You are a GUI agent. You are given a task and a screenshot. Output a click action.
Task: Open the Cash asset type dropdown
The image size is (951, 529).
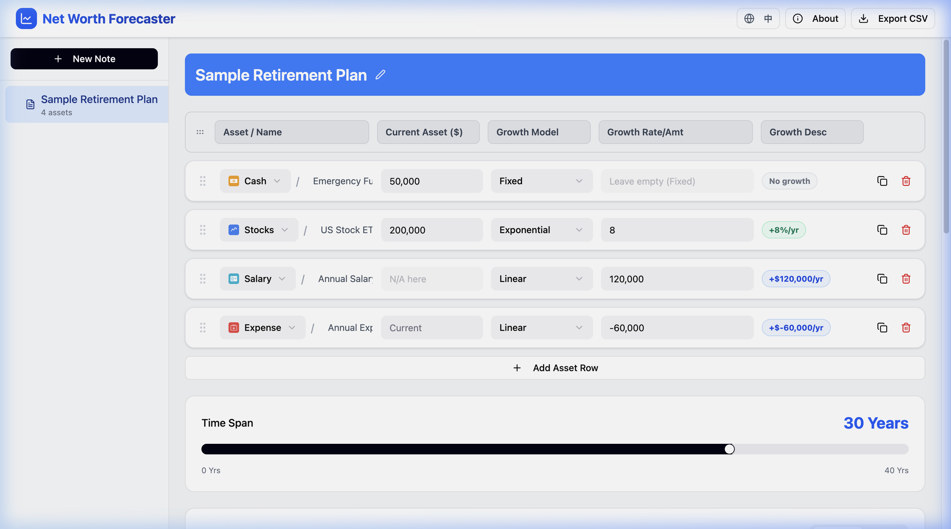click(x=255, y=181)
